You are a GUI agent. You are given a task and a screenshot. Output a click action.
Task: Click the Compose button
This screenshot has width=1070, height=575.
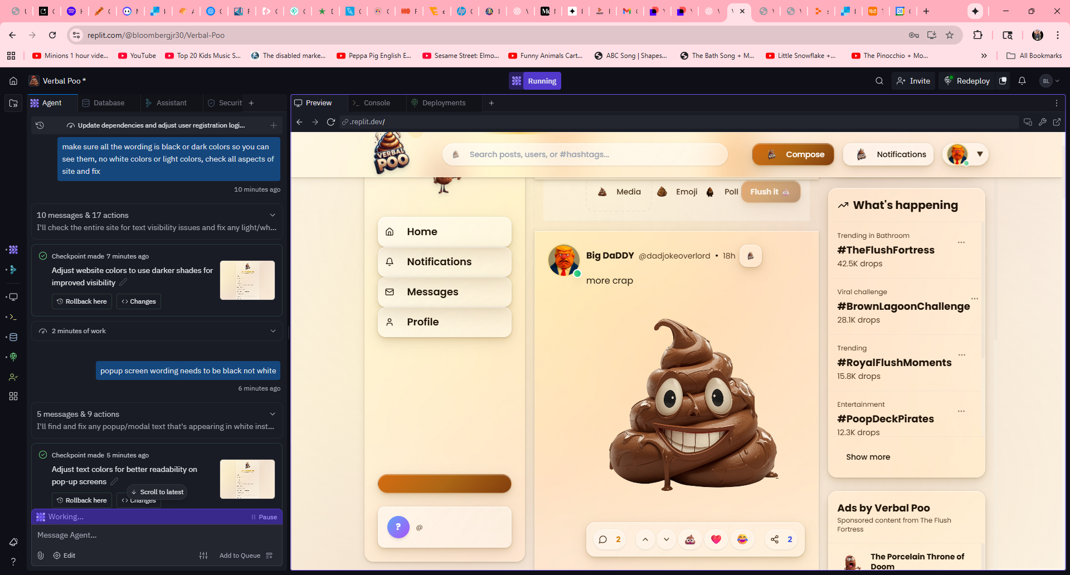(793, 154)
